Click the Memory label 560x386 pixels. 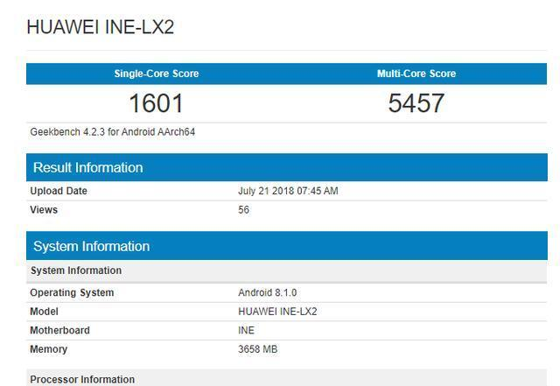pos(49,349)
